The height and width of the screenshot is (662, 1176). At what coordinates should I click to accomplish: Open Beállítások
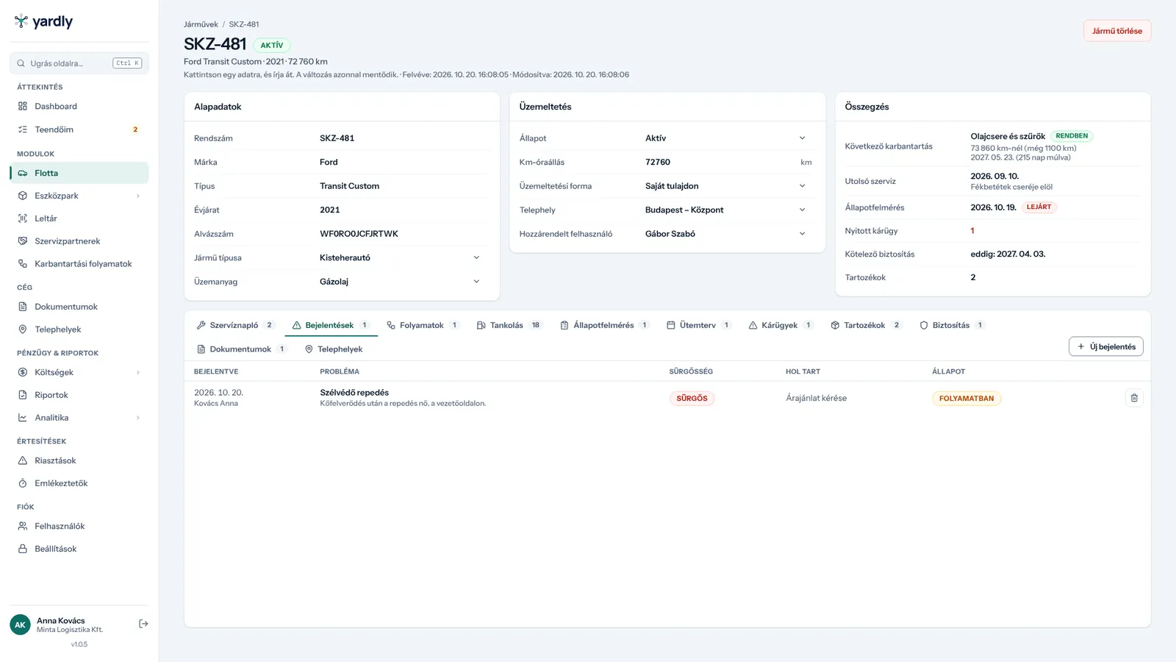(x=79, y=549)
